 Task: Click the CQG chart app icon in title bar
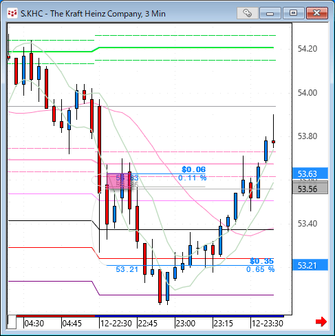[12, 13]
